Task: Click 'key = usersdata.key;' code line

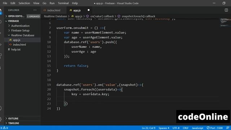Action: (x=90, y=94)
